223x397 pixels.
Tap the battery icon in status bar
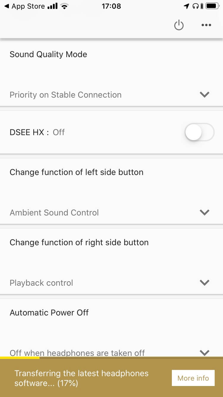point(213,6)
